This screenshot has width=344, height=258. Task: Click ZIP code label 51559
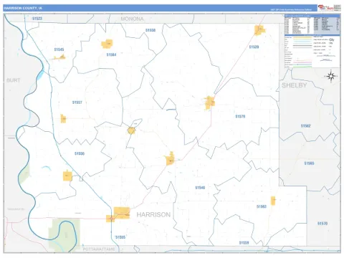(x=244, y=242)
